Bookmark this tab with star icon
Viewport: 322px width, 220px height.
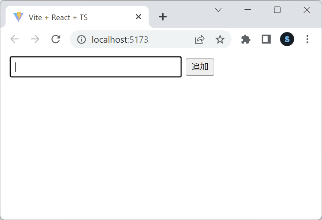[220, 39]
